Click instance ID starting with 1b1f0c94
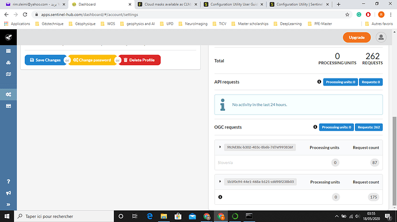 tap(260, 182)
